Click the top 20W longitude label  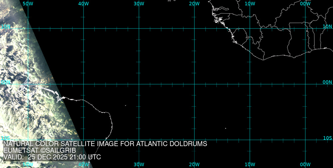194,4
